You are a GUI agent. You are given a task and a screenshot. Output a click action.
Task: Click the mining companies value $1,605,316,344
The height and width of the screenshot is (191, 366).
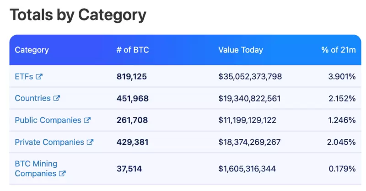pyautogui.click(x=247, y=169)
